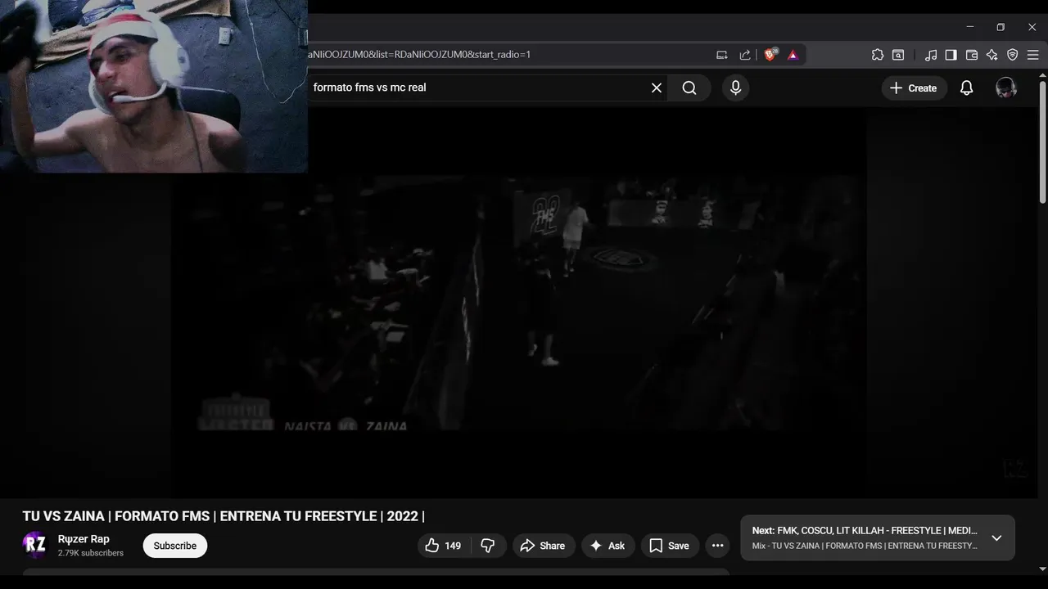Open Ryzer Rap channel avatar

[x=35, y=546]
